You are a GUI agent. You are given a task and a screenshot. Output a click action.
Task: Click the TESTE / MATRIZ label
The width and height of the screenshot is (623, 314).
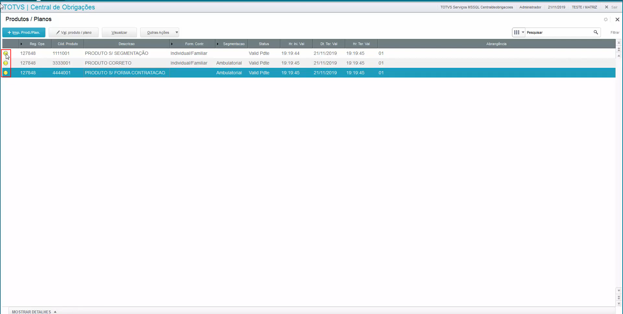coord(584,7)
